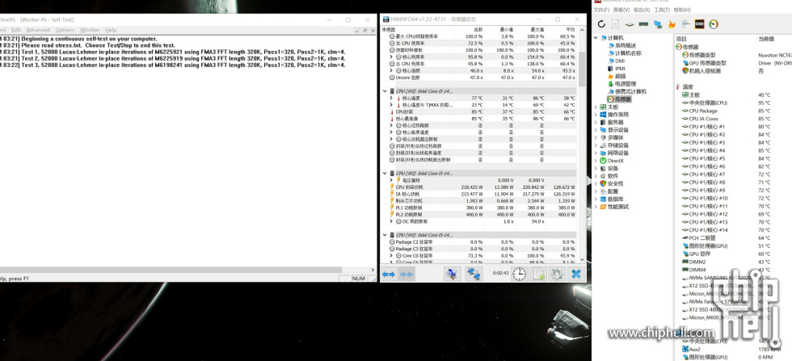Expand 操作系统 node in AIDA64 tree
Image resolution: width=792 pixels, height=361 pixels.
coord(595,115)
